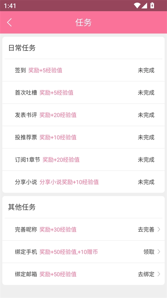Image resolution: width=167 pixels, height=298 pixels.
Task: Open the 订阅1章节 task
Action: tap(28, 160)
